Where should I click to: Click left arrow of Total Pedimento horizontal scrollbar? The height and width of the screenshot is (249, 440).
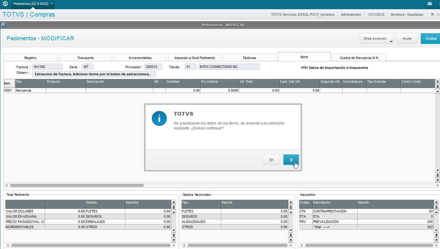tap(8, 245)
